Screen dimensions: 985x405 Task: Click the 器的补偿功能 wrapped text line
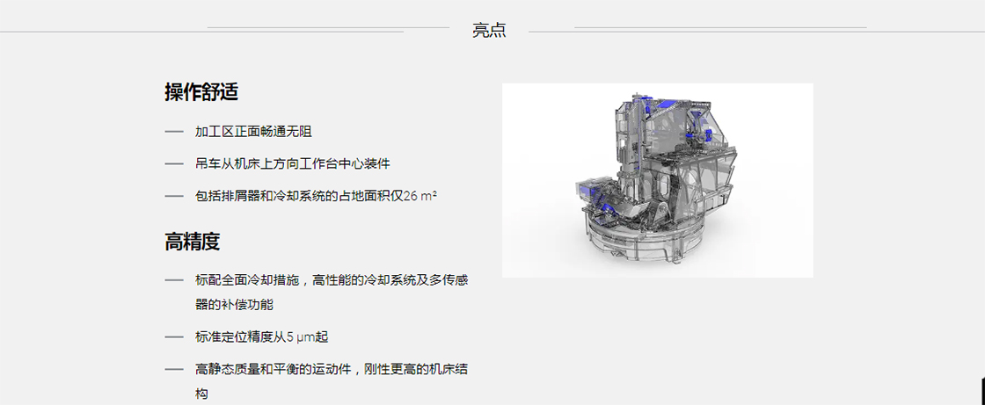(x=234, y=305)
